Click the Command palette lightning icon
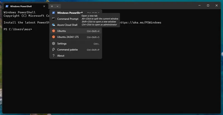 (54, 50)
